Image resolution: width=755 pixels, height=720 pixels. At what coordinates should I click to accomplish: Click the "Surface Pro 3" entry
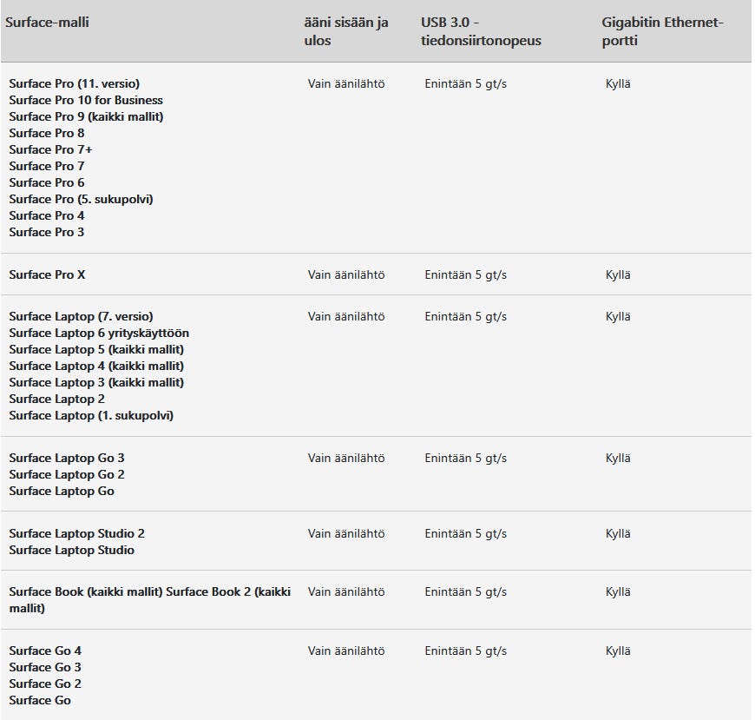click(x=47, y=232)
